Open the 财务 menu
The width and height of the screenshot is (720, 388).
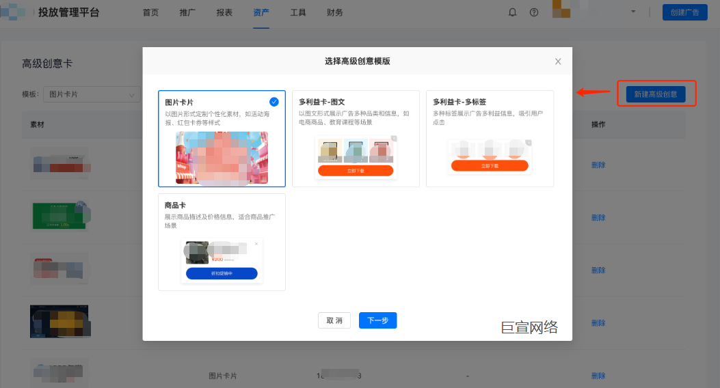coord(335,12)
